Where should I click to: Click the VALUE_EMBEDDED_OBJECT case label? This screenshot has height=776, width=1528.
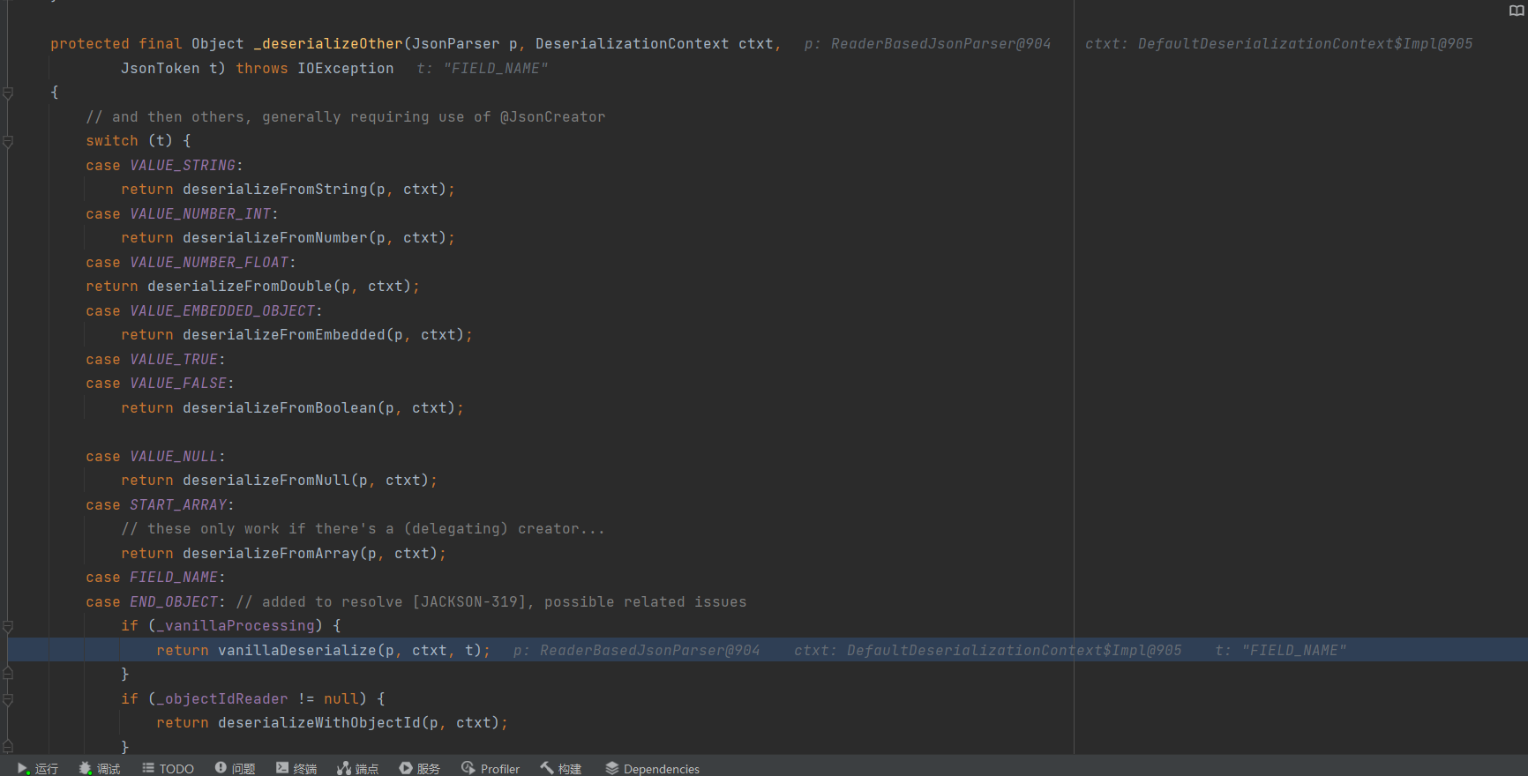(x=222, y=310)
